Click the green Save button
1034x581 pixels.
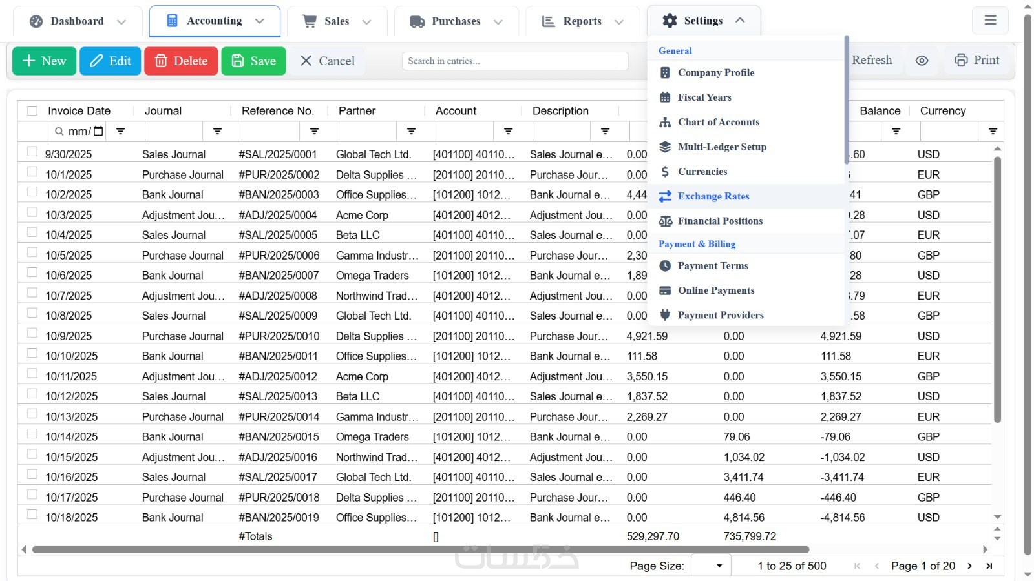[x=253, y=61]
